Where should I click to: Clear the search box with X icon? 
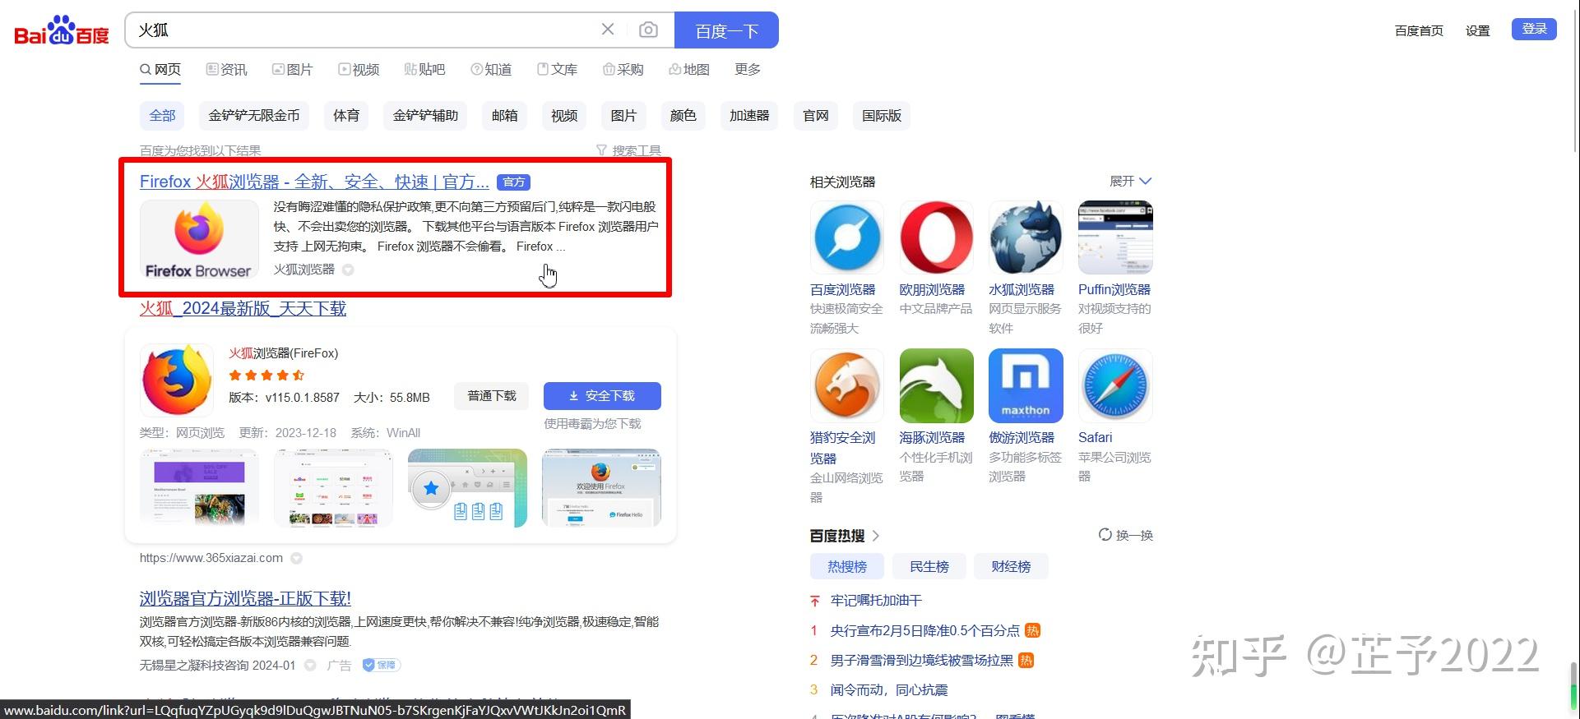pyautogui.click(x=608, y=30)
